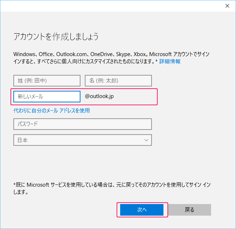The image size is (236, 229).
Task: Click the 次へ button
Action: pos(142,210)
